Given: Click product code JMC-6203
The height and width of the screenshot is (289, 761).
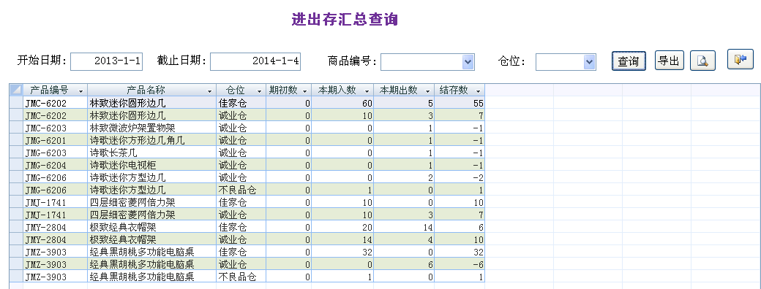Looking at the screenshot, I should (45, 128).
